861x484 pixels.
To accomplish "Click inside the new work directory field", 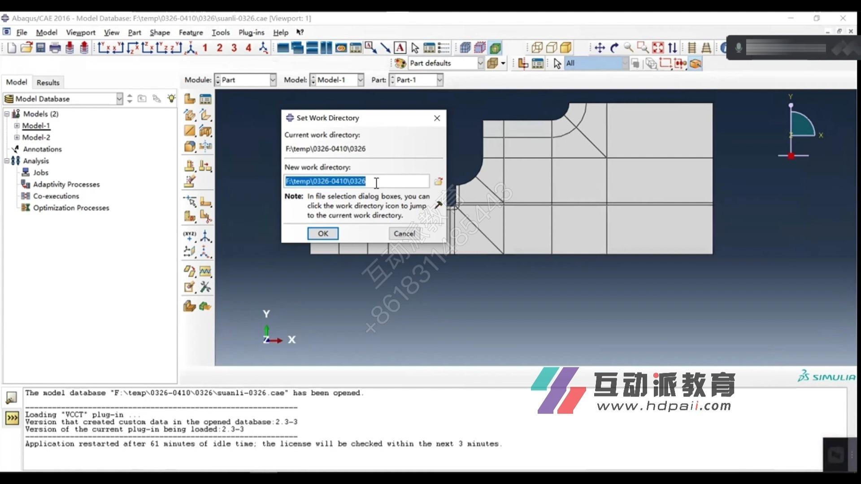I will click(x=357, y=181).
